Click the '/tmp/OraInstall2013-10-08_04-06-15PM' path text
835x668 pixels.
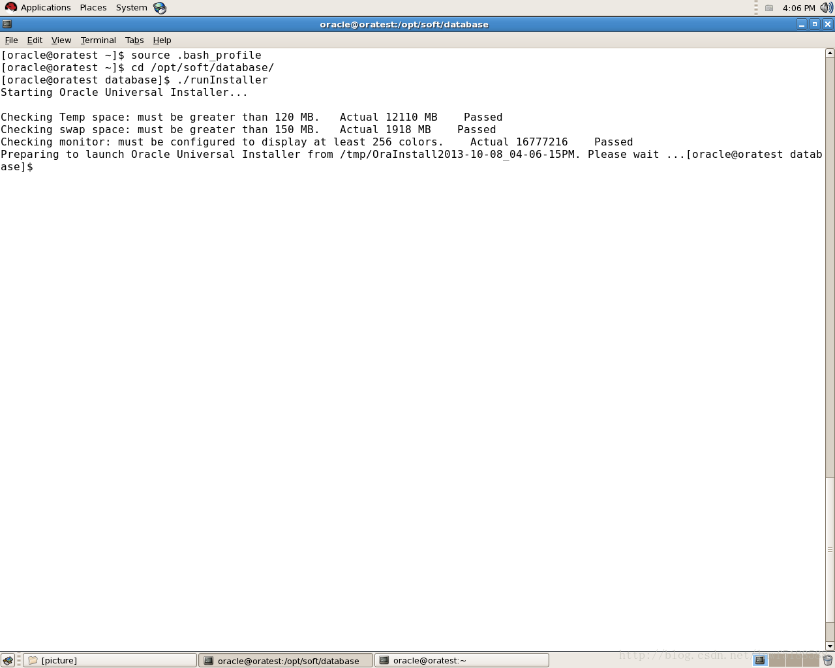click(457, 155)
